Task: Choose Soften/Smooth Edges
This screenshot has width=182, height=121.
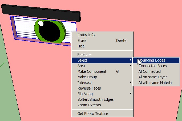Action: [x=95, y=99]
